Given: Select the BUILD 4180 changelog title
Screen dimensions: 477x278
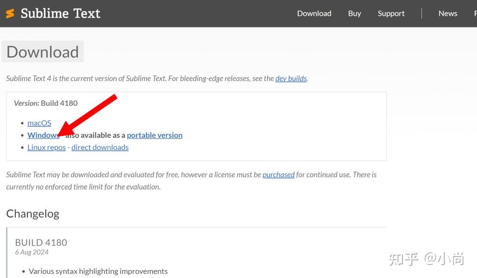Looking at the screenshot, I should 41,242.
